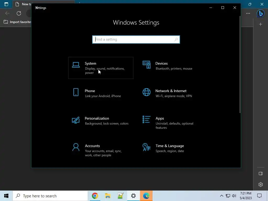
Task: Click the taskbar network status icon
Action: (x=228, y=196)
